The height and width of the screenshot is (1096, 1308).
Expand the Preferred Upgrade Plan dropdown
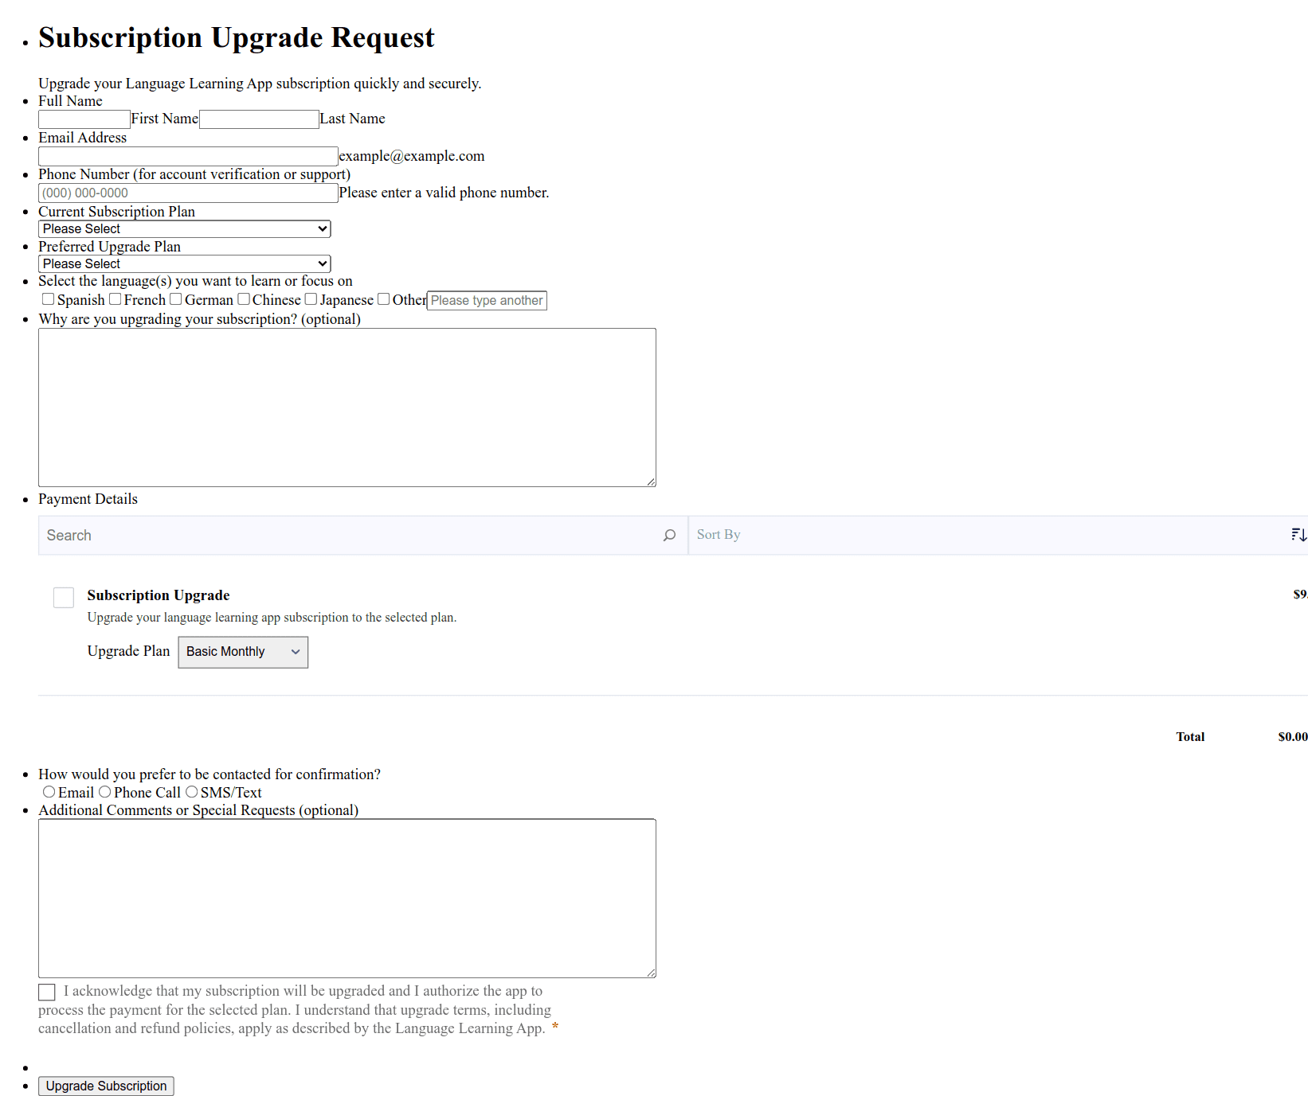pyautogui.click(x=184, y=263)
